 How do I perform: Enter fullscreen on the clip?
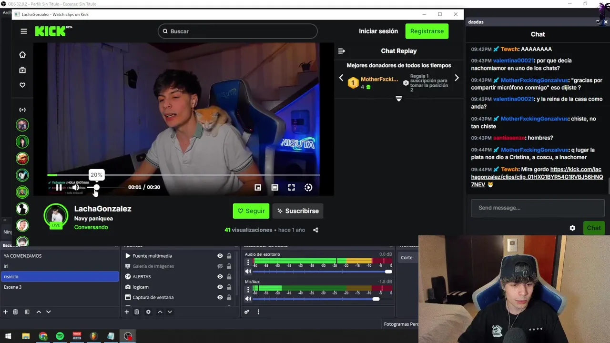tap(292, 188)
